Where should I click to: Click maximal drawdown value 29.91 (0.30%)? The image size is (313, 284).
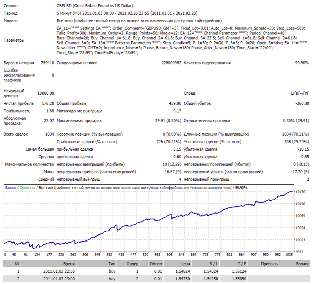click(168, 121)
